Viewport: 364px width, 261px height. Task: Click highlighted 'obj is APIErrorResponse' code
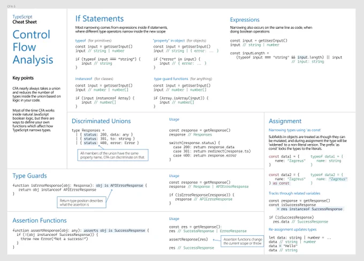click(119, 186)
